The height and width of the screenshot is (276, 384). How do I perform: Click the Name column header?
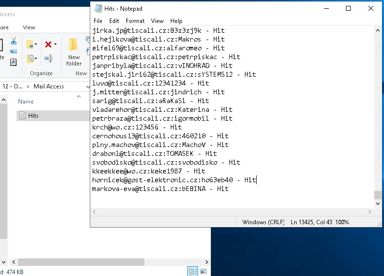[x=26, y=102]
